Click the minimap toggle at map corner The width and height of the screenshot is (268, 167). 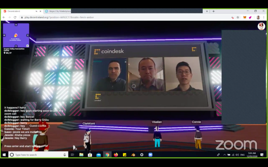coord(27,46)
